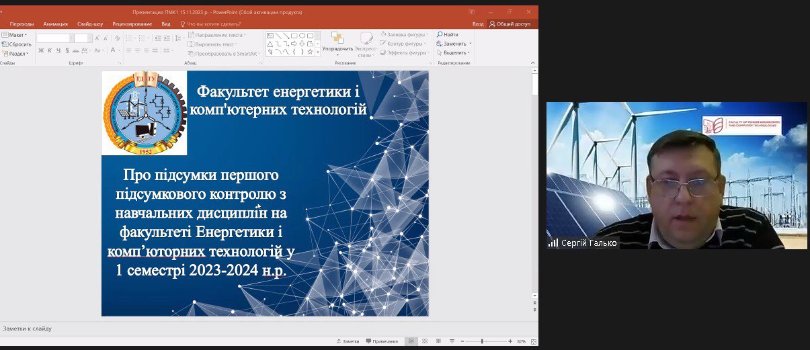Align text left
This screenshot has width=810, height=350.
pyautogui.click(x=129, y=50)
